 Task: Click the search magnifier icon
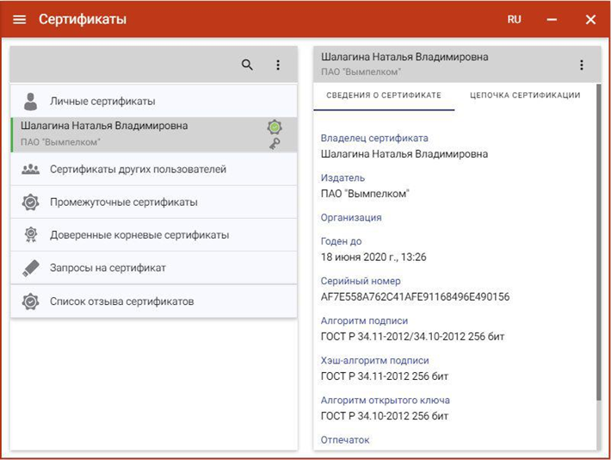click(x=247, y=65)
